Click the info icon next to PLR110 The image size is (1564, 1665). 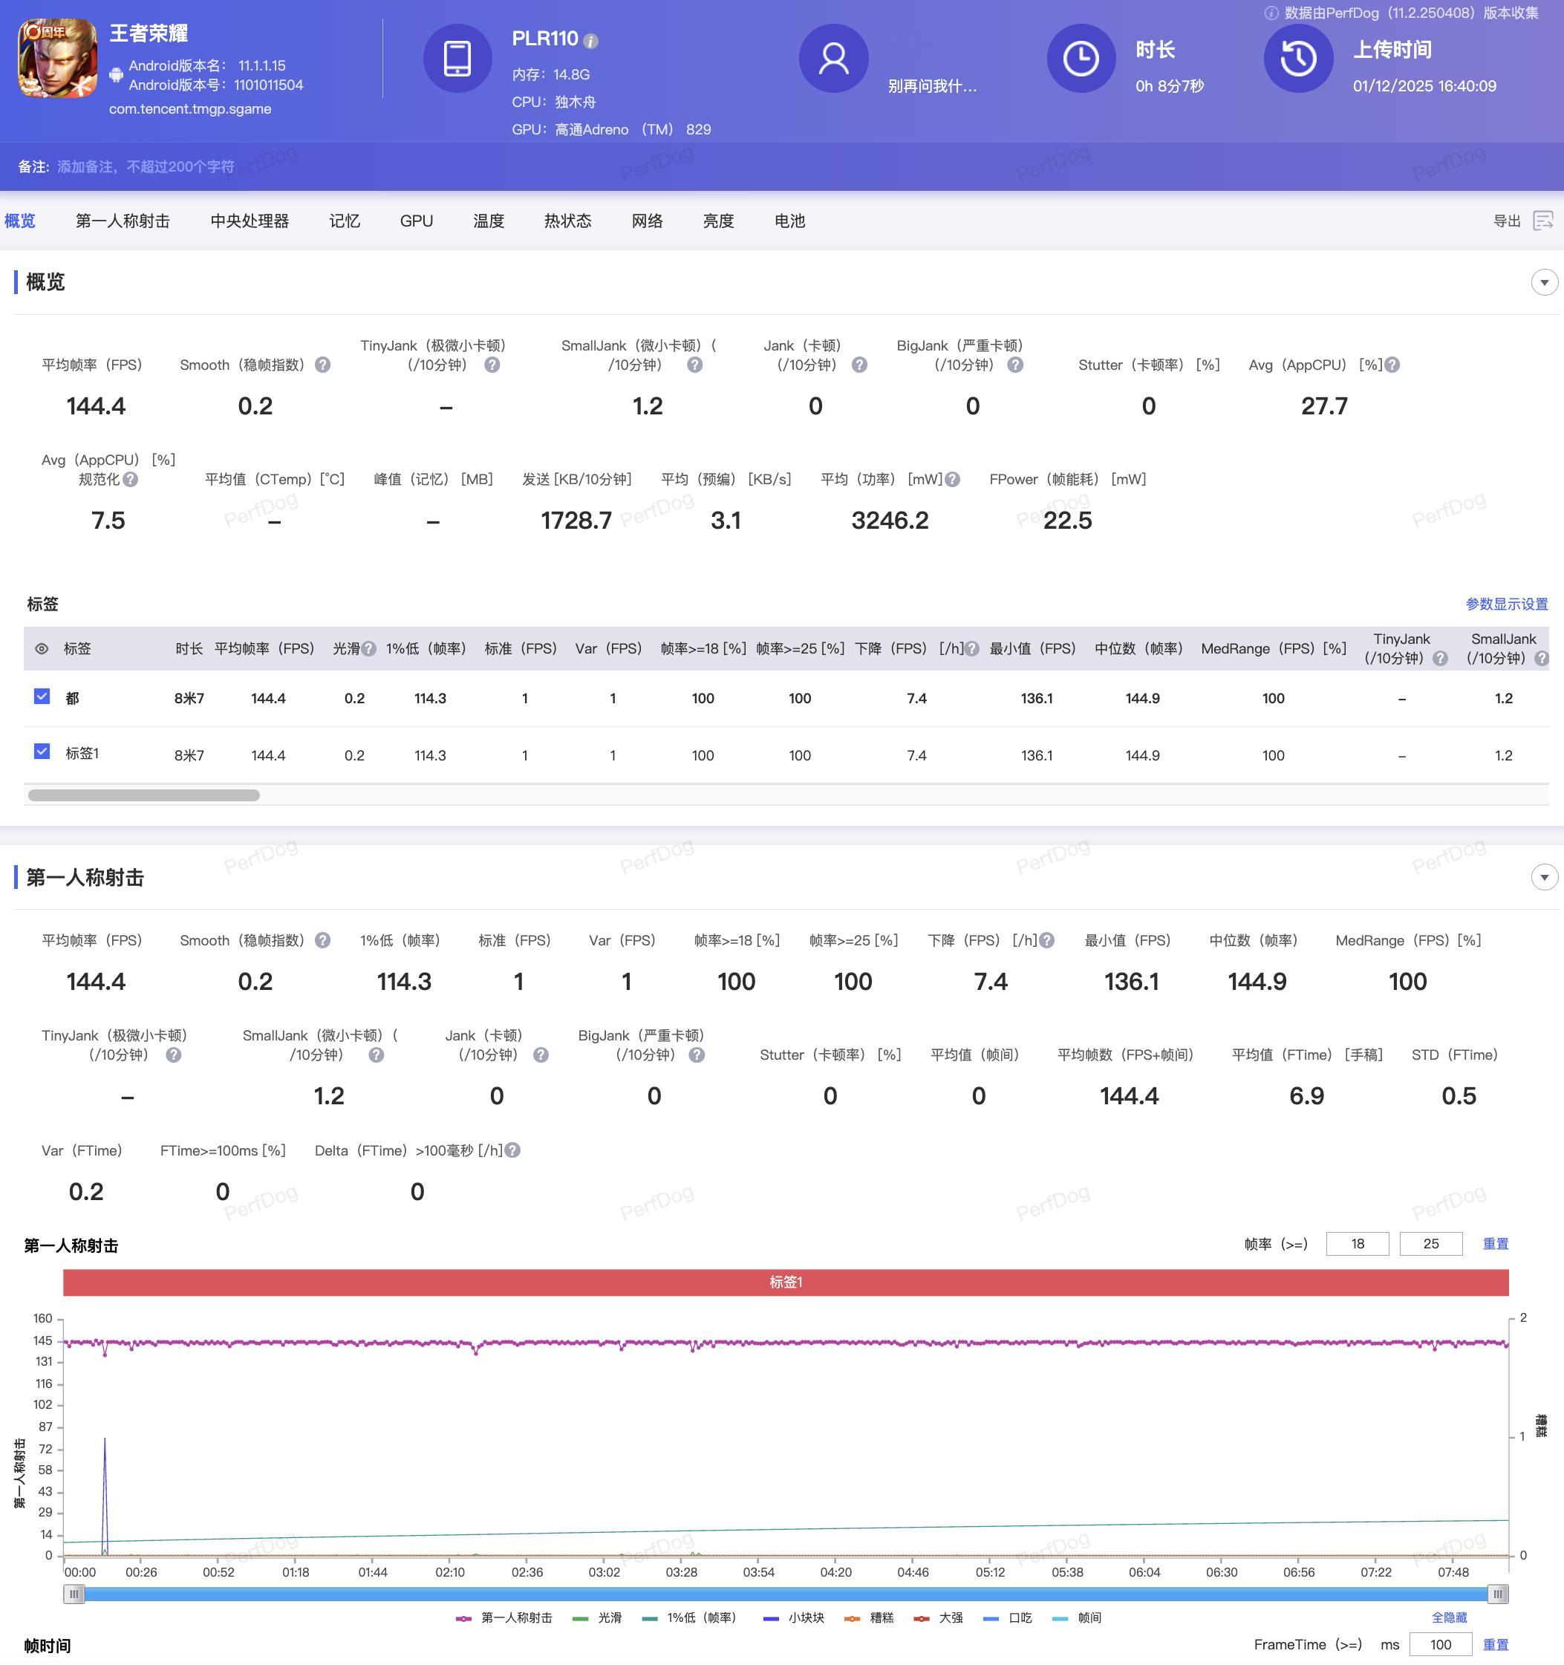590,41
